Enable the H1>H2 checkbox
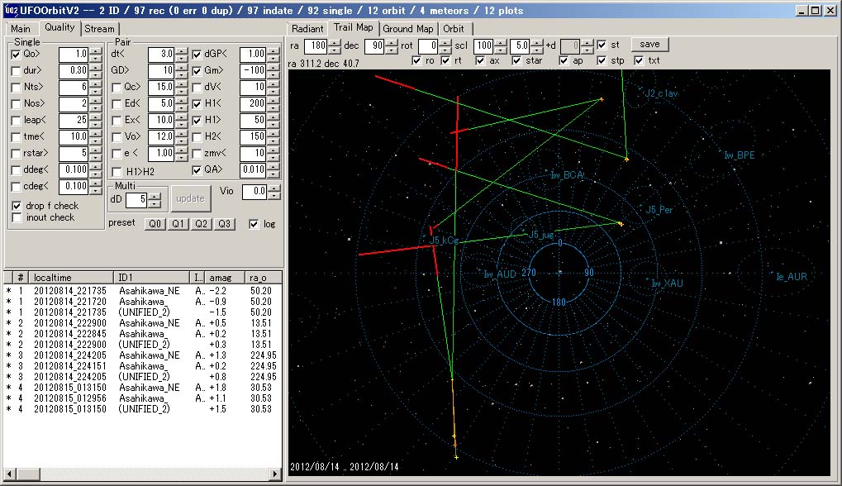The image size is (842, 486). pyautogui.click(x=117, y=171)
